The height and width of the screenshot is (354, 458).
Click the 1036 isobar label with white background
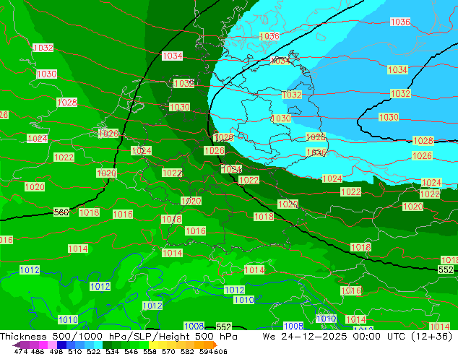pyautogui.click(x=400, y=22)
